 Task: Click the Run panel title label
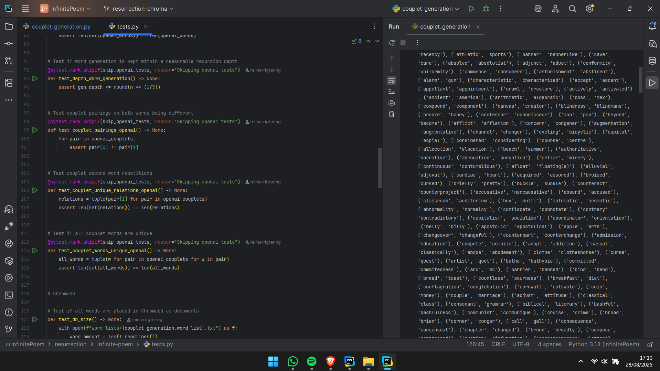(394, 26)
